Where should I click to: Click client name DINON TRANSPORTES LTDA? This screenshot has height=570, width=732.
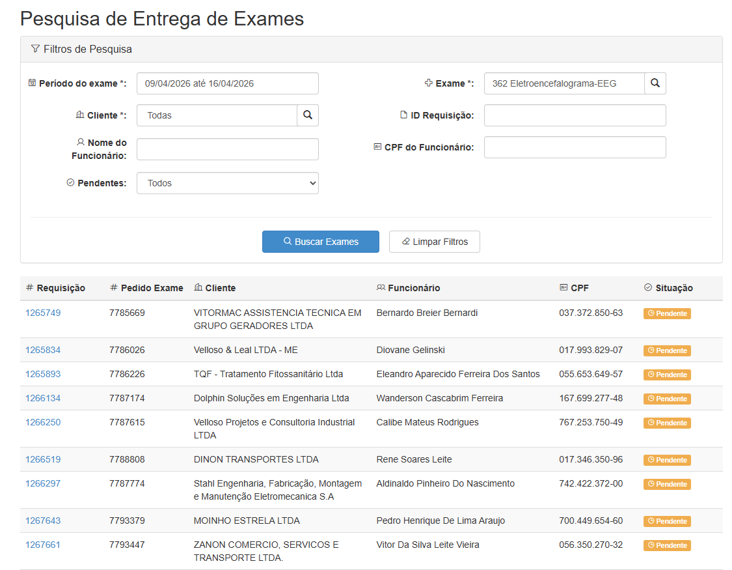coord(256,459)
